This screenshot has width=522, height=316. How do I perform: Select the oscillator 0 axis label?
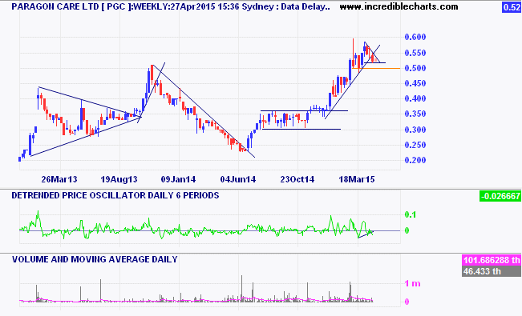[x=407, y=230]
